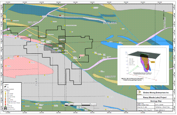Image resolution: width=177 pixels, height=115 pixels.
Task: Click the black mine symbol on the map
Action: pos(80,57)
